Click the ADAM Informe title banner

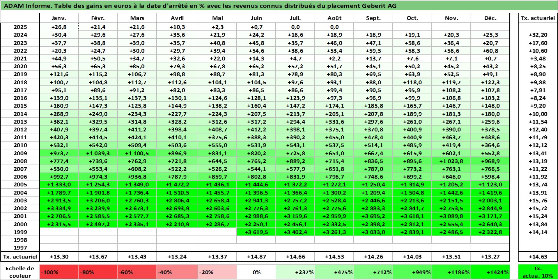[279, 5]
